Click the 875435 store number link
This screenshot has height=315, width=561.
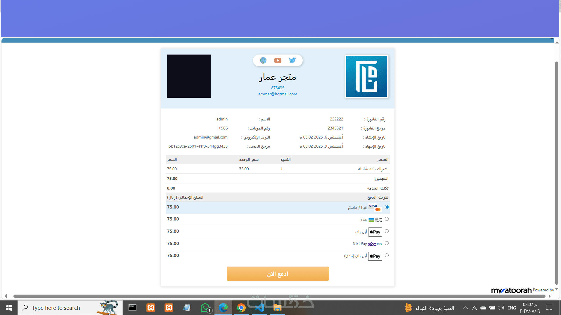tap(278, 88)
